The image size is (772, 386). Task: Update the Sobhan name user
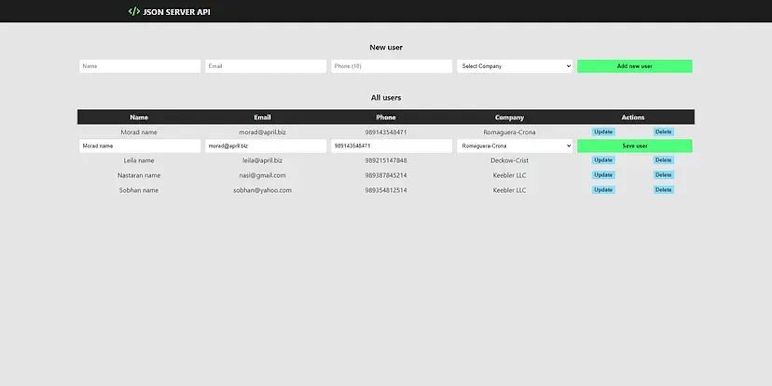point(603,189)
